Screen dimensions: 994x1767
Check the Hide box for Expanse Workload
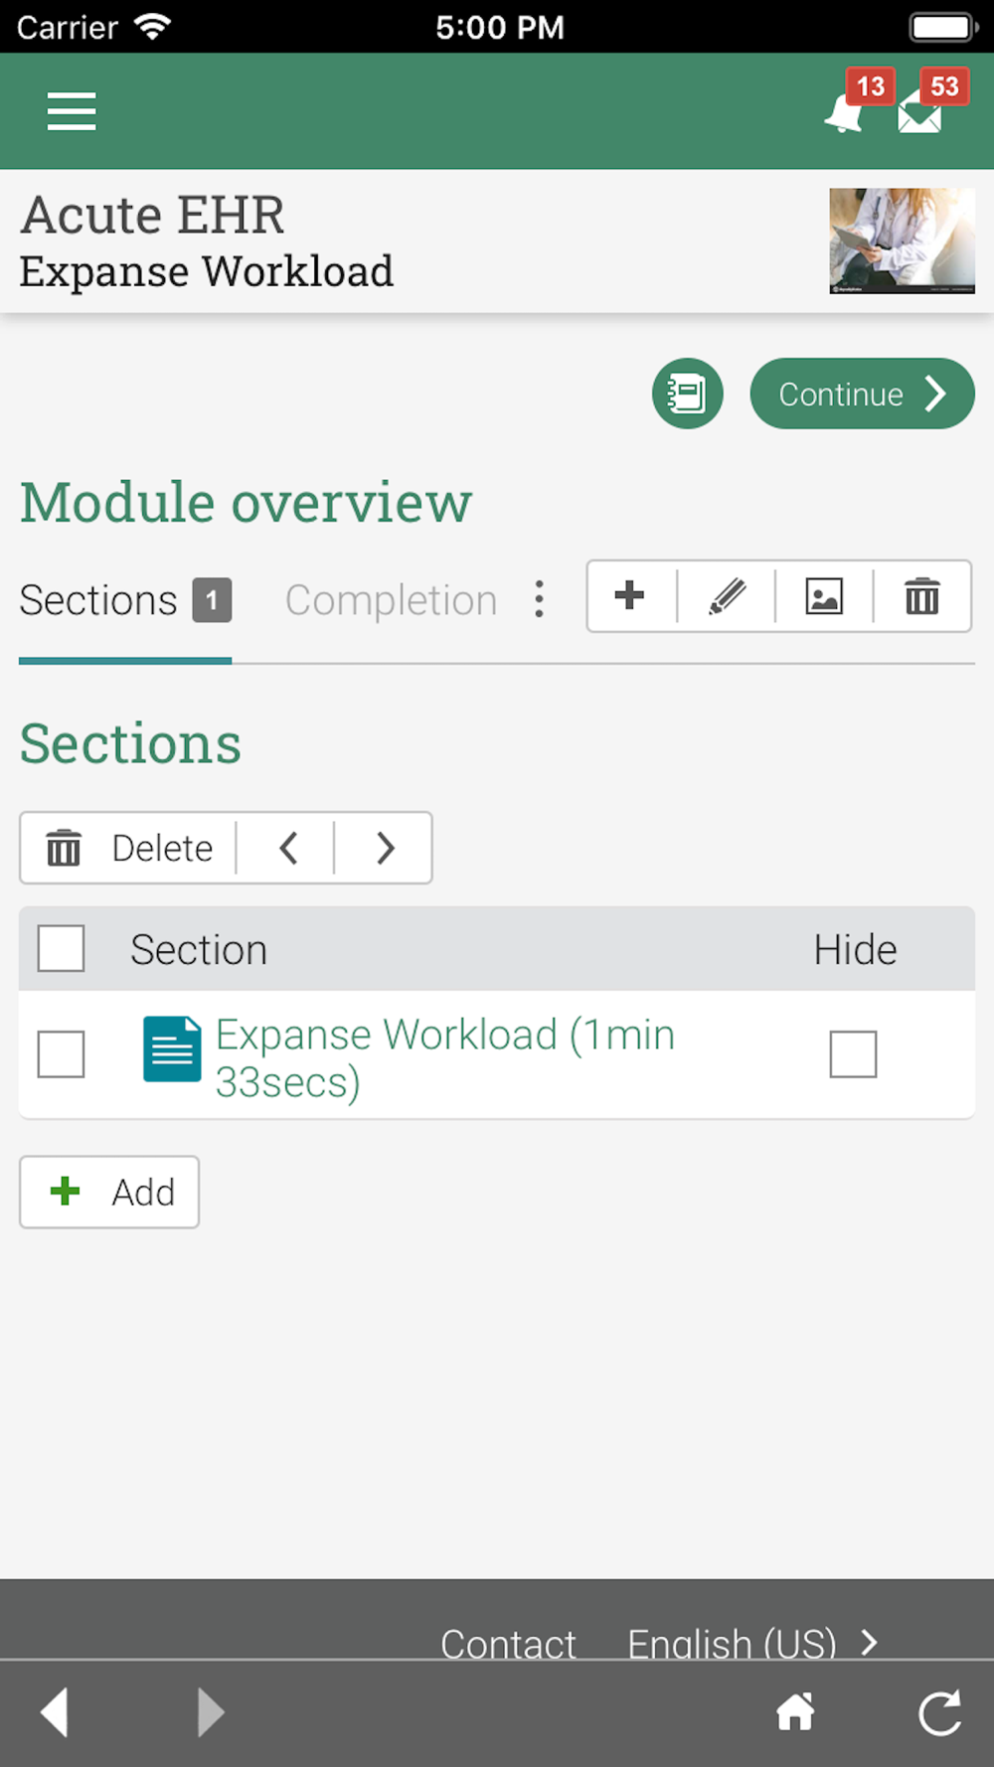click(853, 1054)
